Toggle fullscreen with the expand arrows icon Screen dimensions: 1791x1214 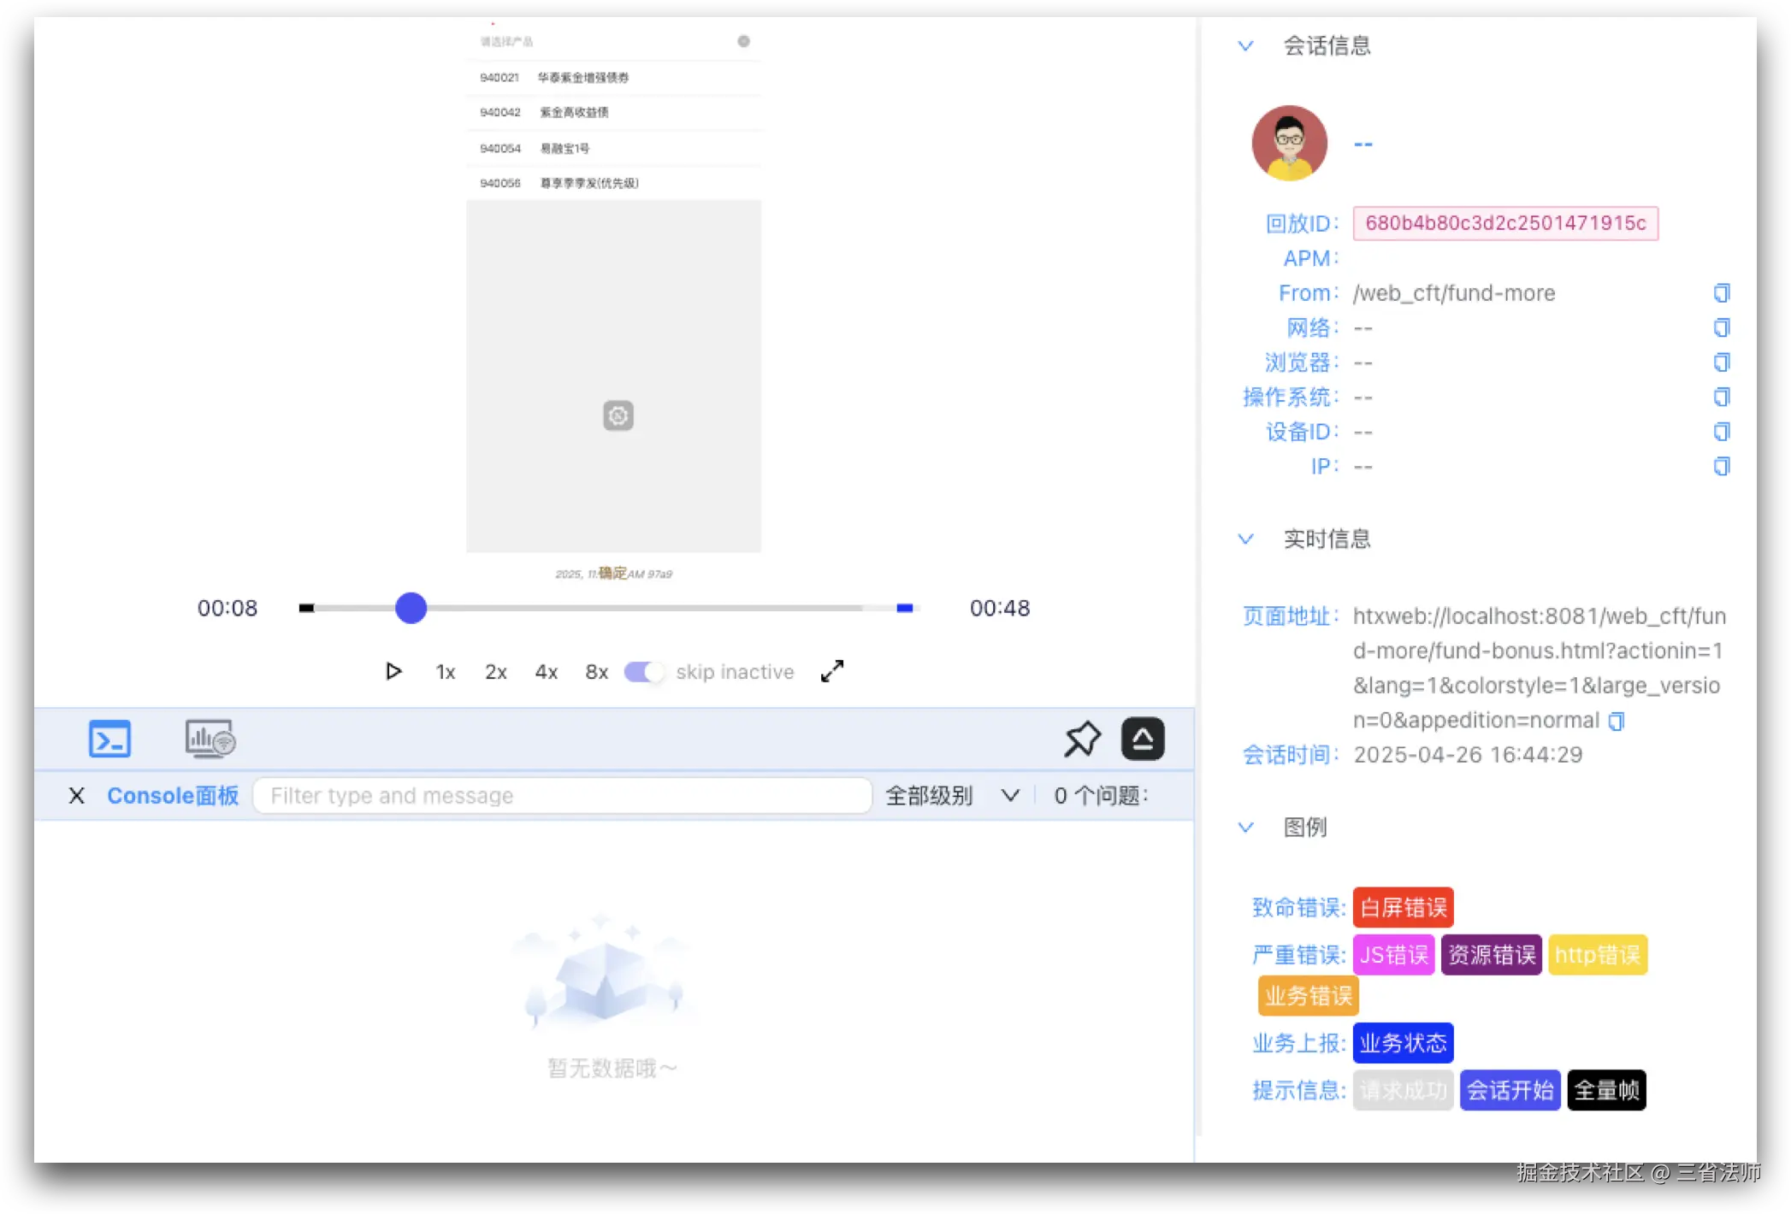(x=832, y=672)
